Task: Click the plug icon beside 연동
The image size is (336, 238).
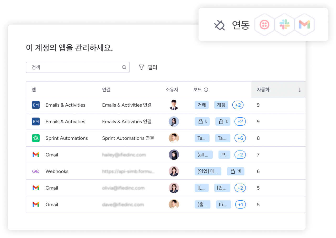Action: (x=220, y=25)
